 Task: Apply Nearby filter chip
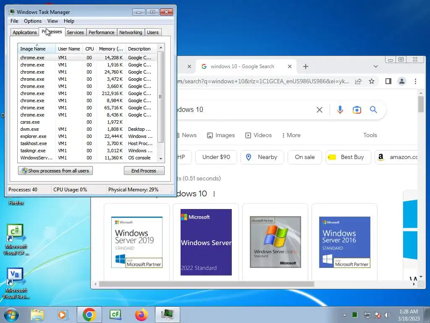tap(262, 157)
